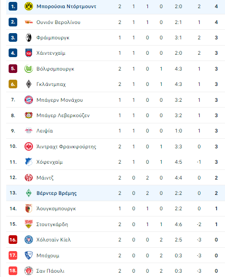Click the St. Pauli club crest
The image size is (225, 277).
coord(29,271)
